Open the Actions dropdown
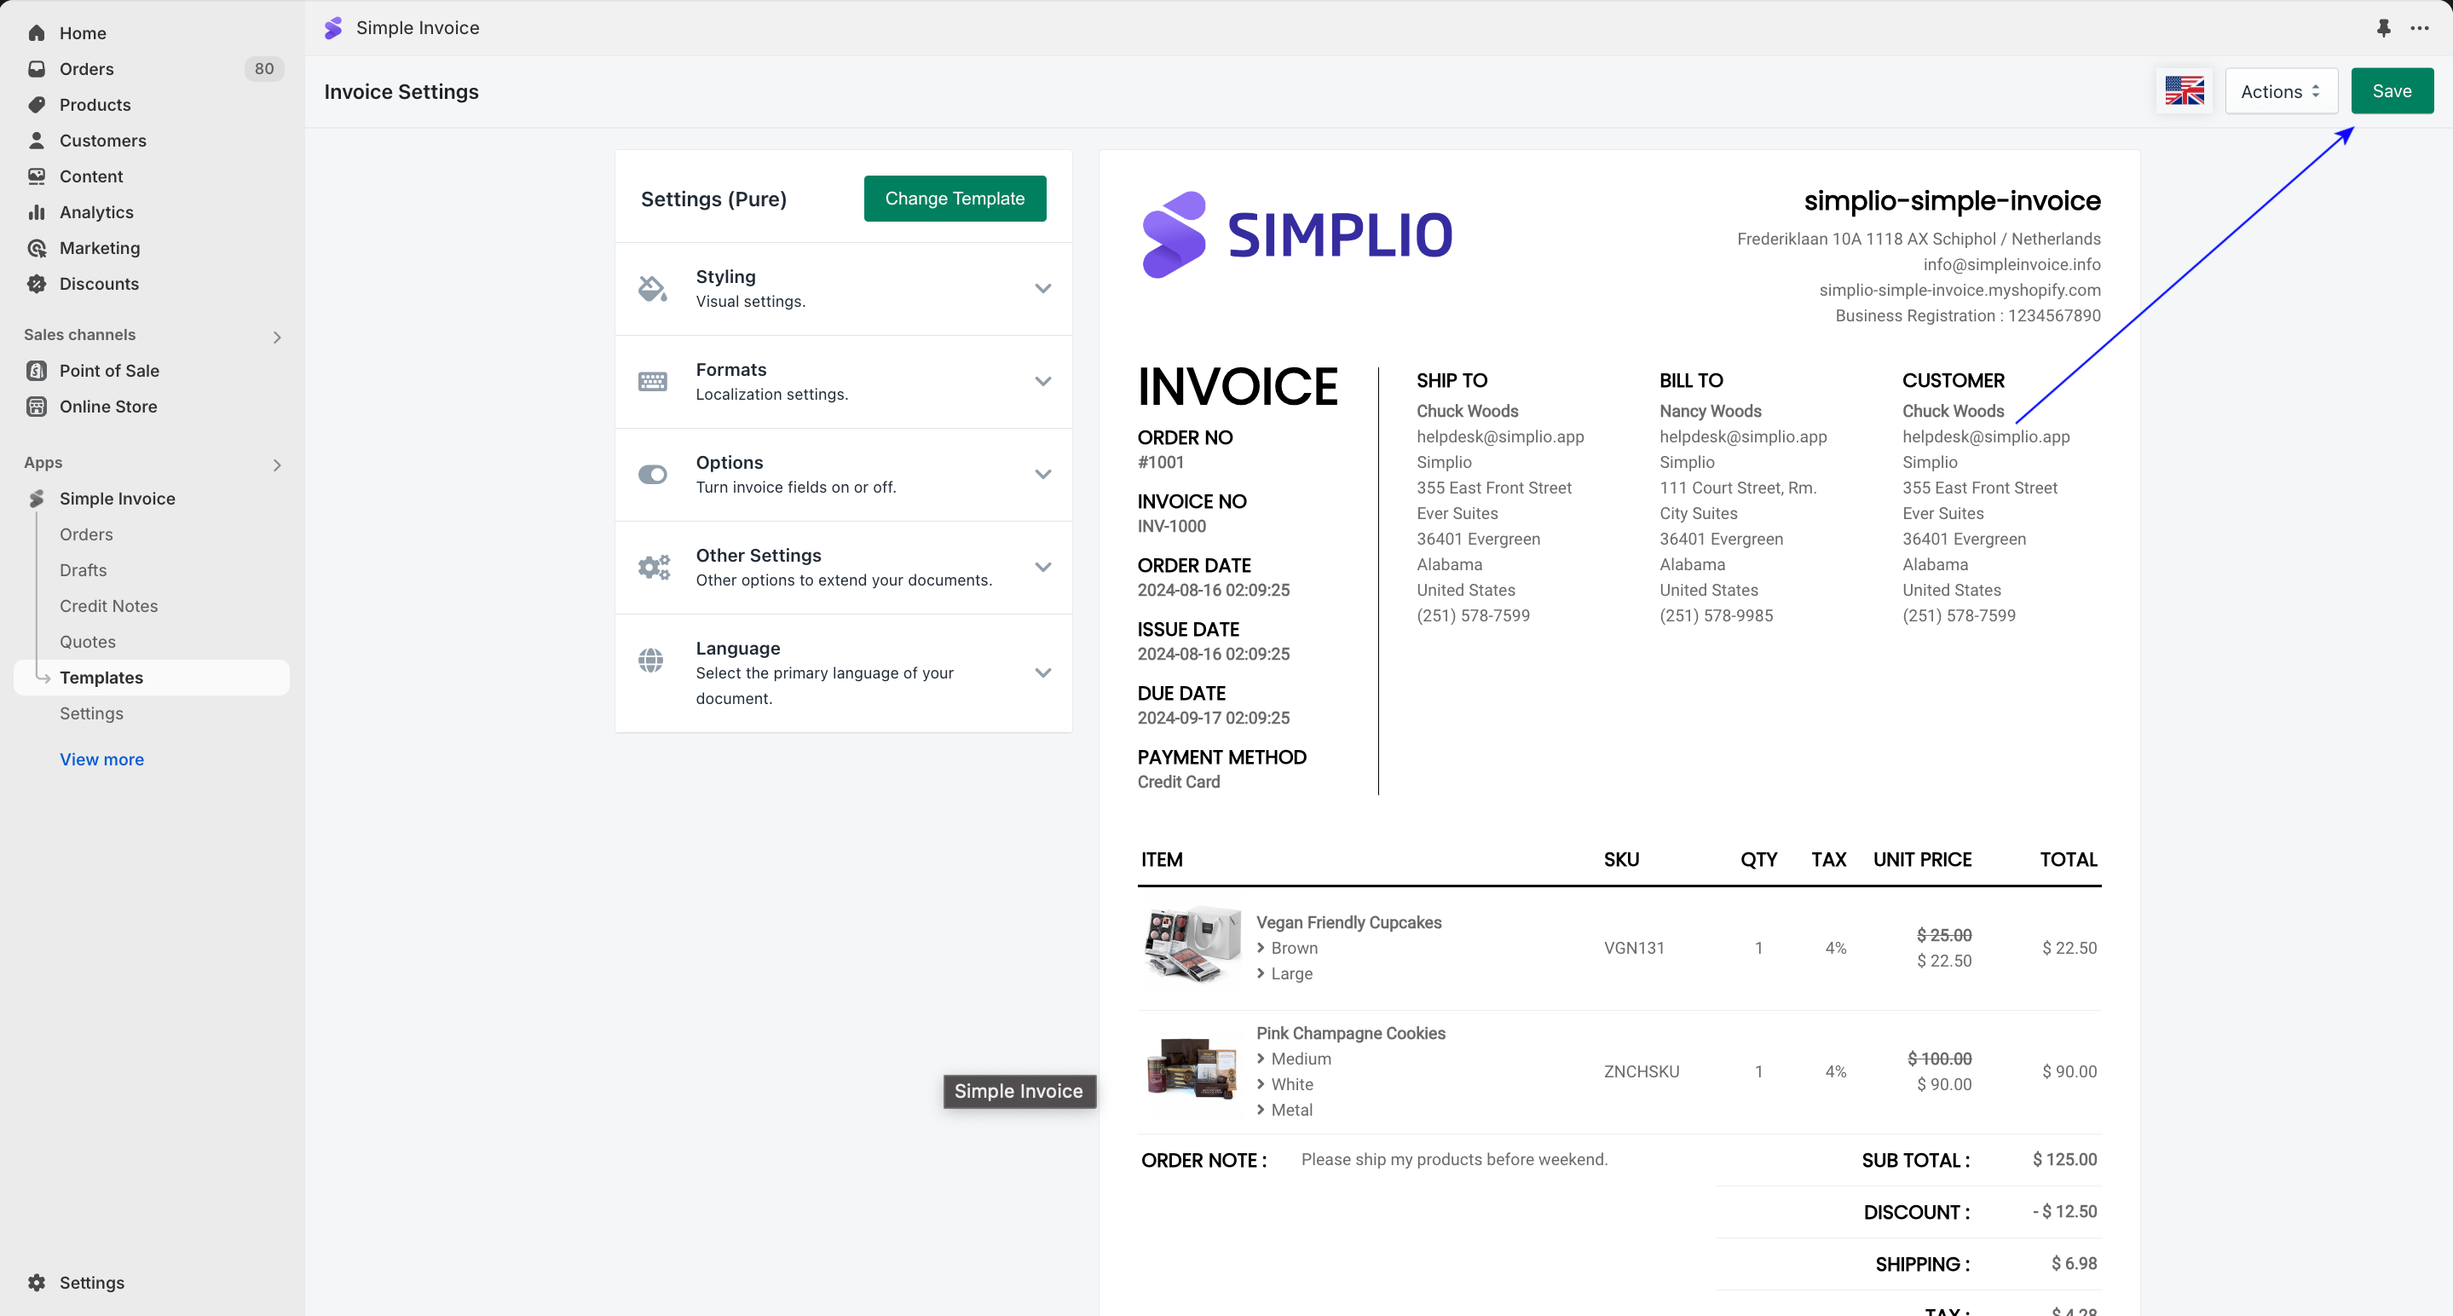 pos(2280,91)
